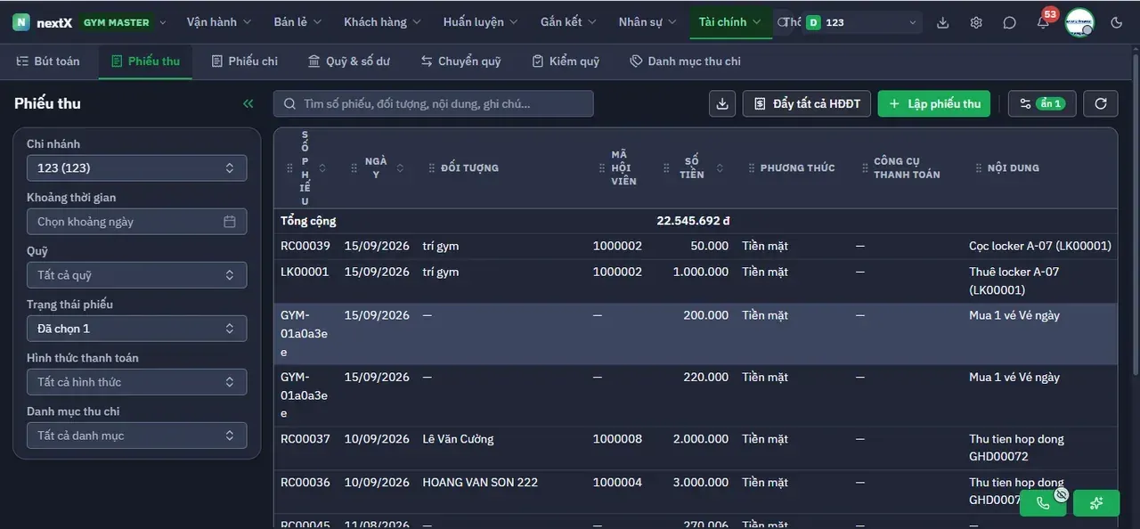
Task: Click the receipt search input field
Action: [x=434, y=103]
